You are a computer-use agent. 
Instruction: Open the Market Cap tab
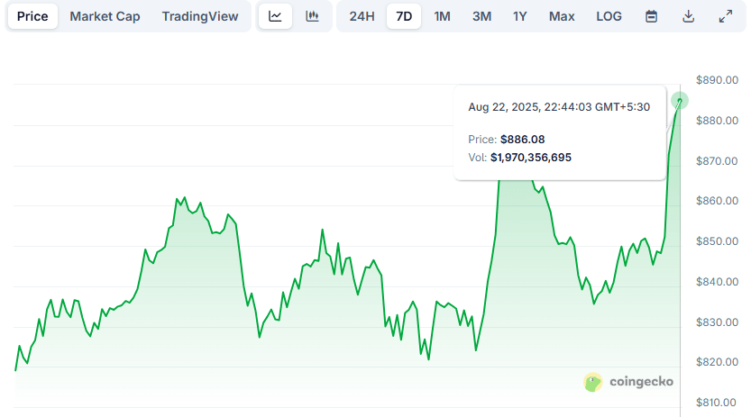tap(105, 16)
